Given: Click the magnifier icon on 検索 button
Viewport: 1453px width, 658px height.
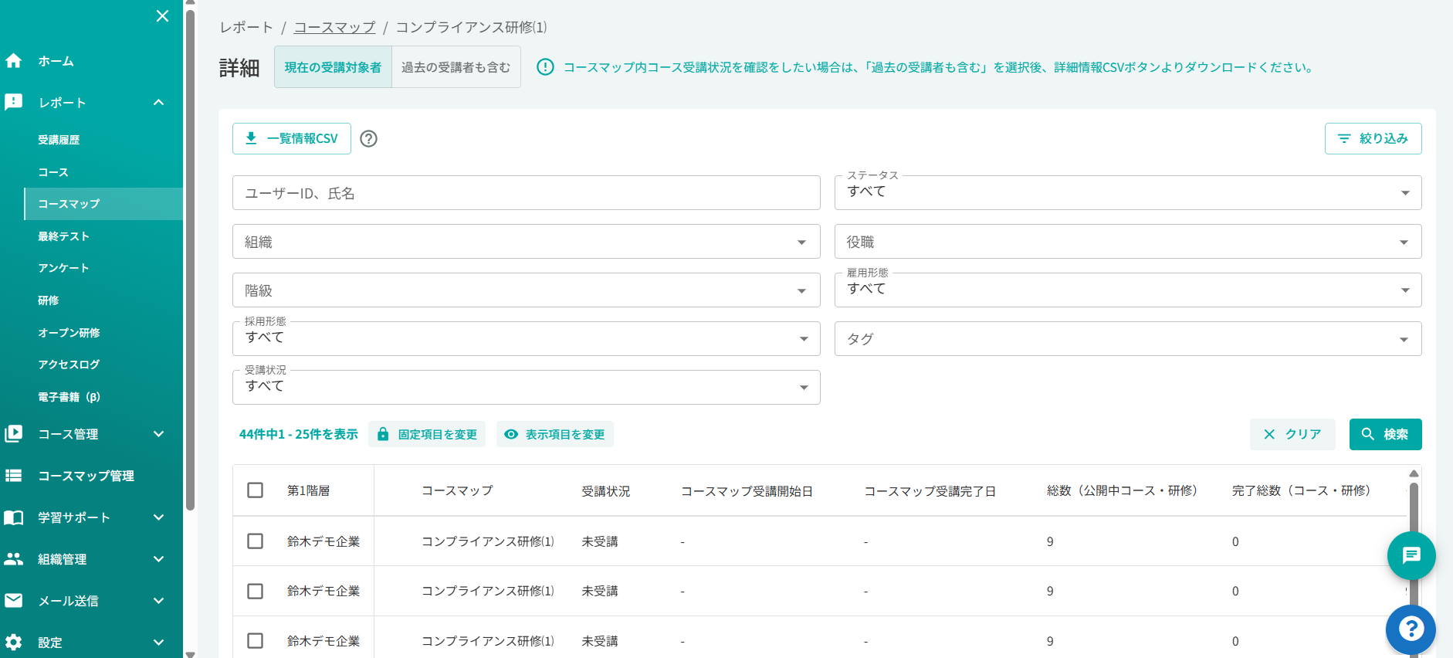Looking at the screenshot, I should [1368, 434].
